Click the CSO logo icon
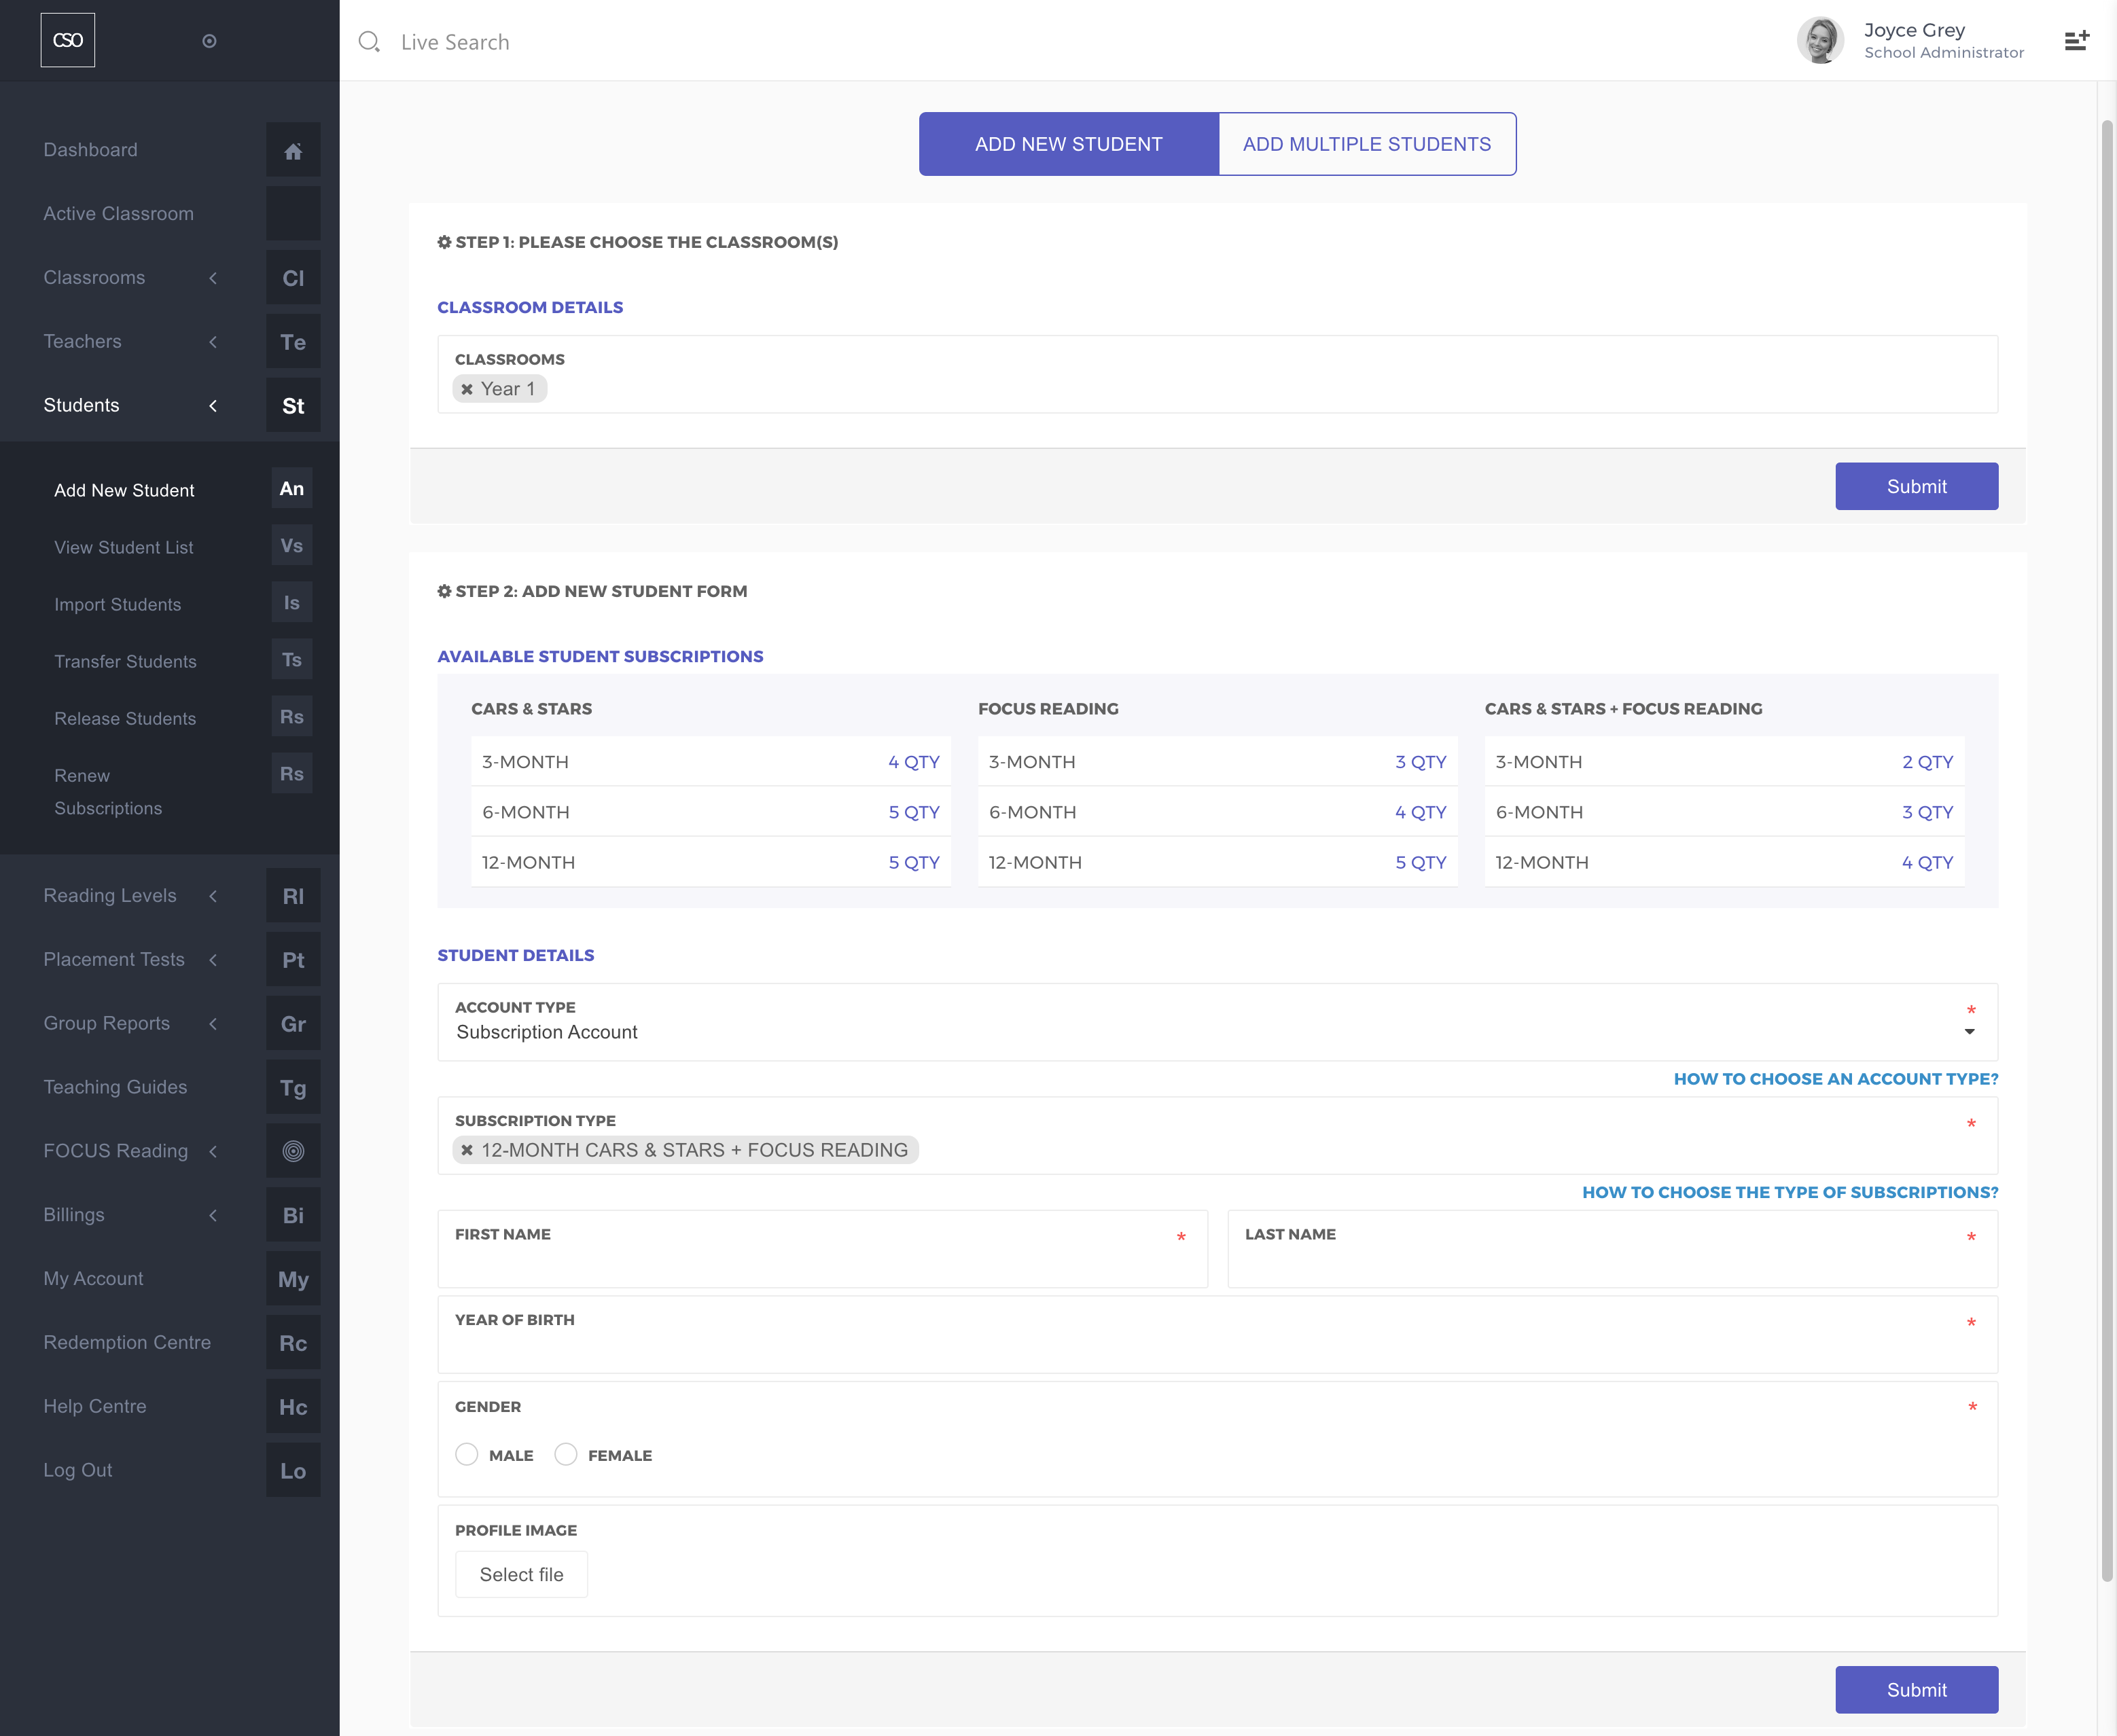2117x1736 pixels. [68, 40]
